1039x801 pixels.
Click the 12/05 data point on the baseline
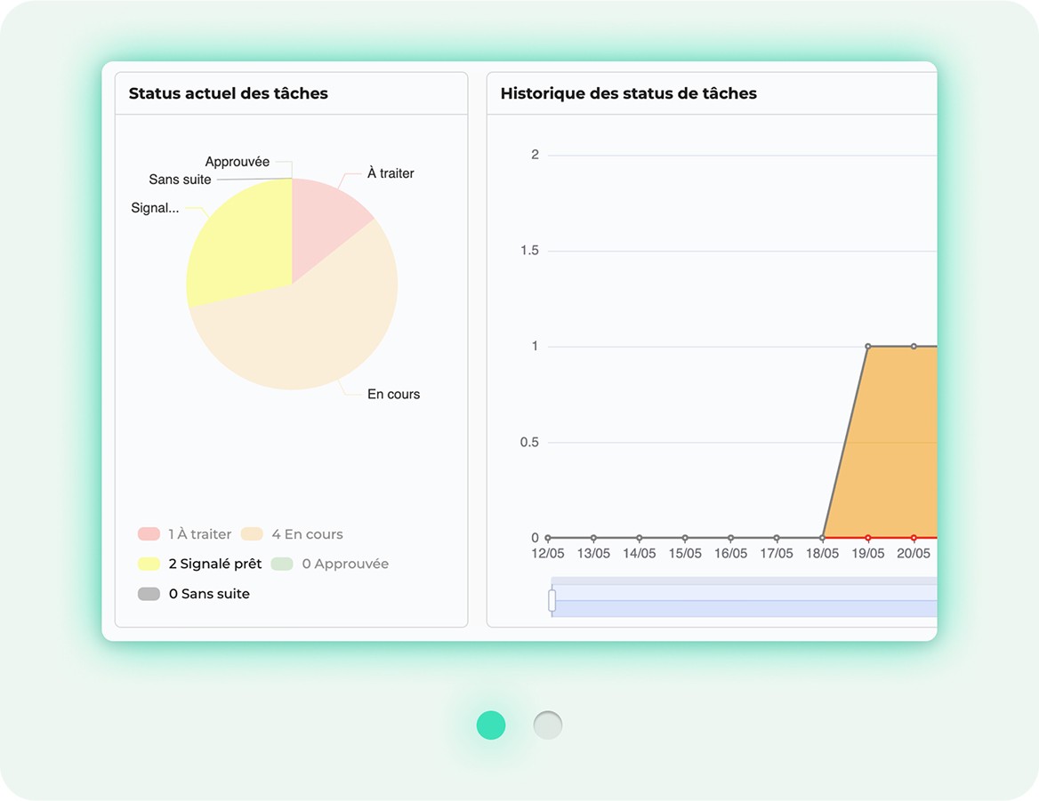tap(548, 538)
